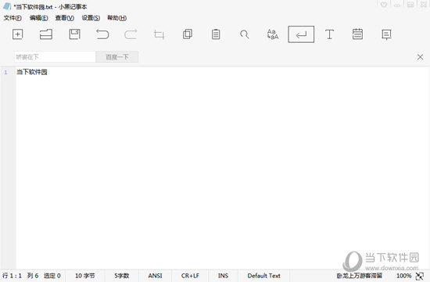Viewport: 430px width, 282px height.
Task: Cut the selection using the crop-like icon
Action: 159,35
